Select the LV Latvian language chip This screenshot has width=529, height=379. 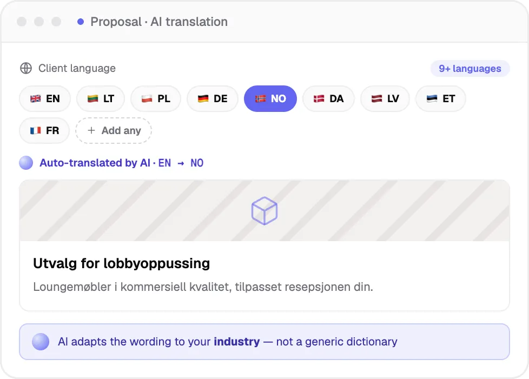coord(385,98)
